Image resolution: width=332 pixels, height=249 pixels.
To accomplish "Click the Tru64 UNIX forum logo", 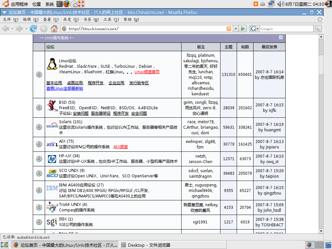I will coord(52,207).
